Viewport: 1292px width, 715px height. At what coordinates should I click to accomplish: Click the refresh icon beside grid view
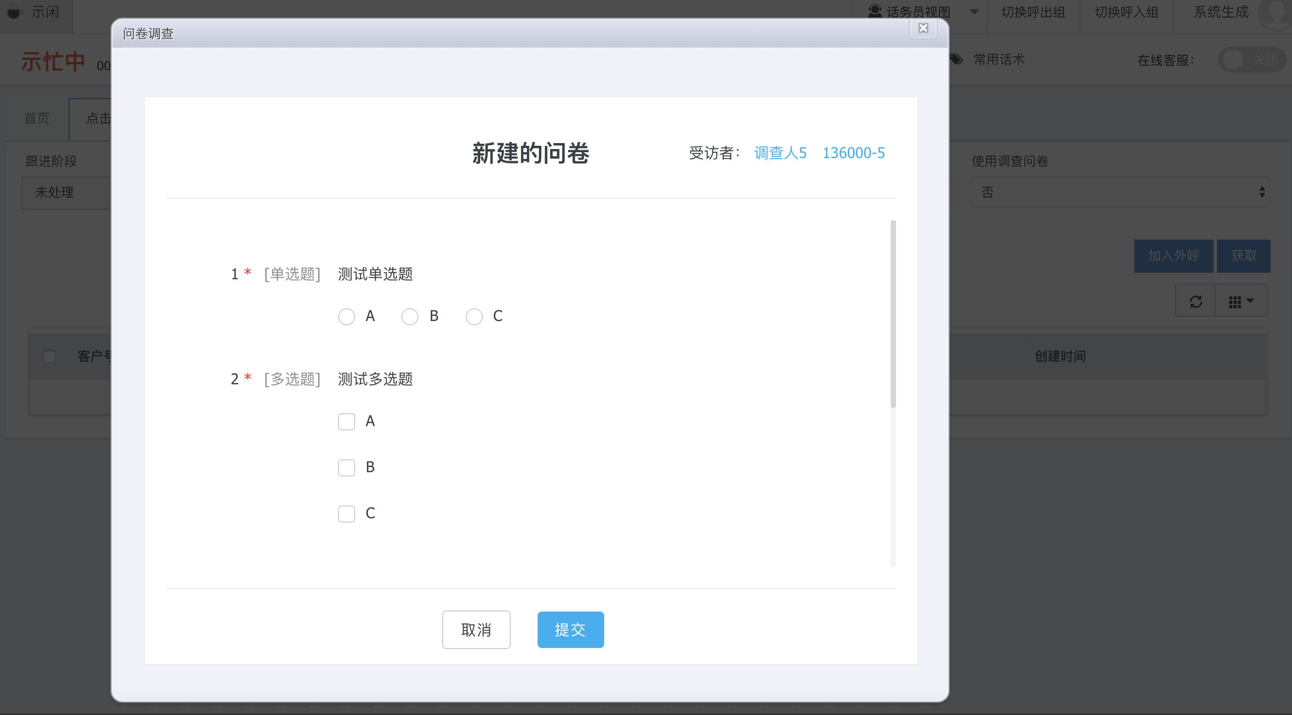[1195, 302]
